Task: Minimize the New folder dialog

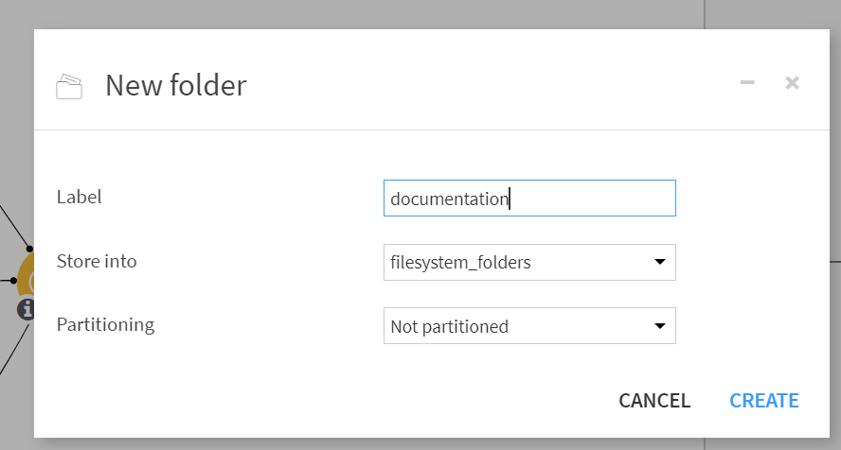Action: point(747,82)
